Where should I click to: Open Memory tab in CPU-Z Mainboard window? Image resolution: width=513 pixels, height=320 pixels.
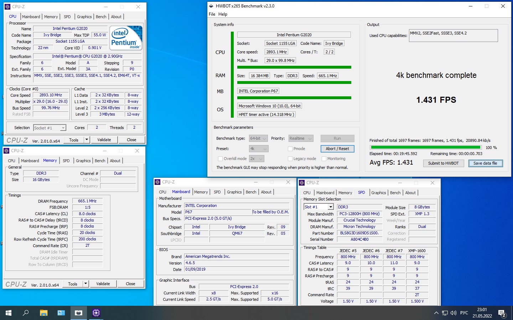point(201,192)
